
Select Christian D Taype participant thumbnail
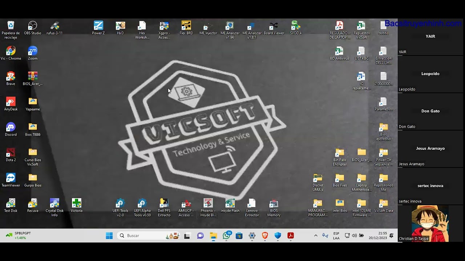[430, 224]
